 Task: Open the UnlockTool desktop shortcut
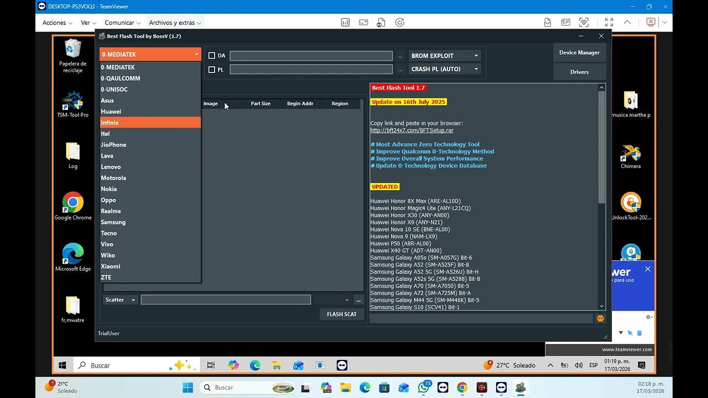coord(631,207)
